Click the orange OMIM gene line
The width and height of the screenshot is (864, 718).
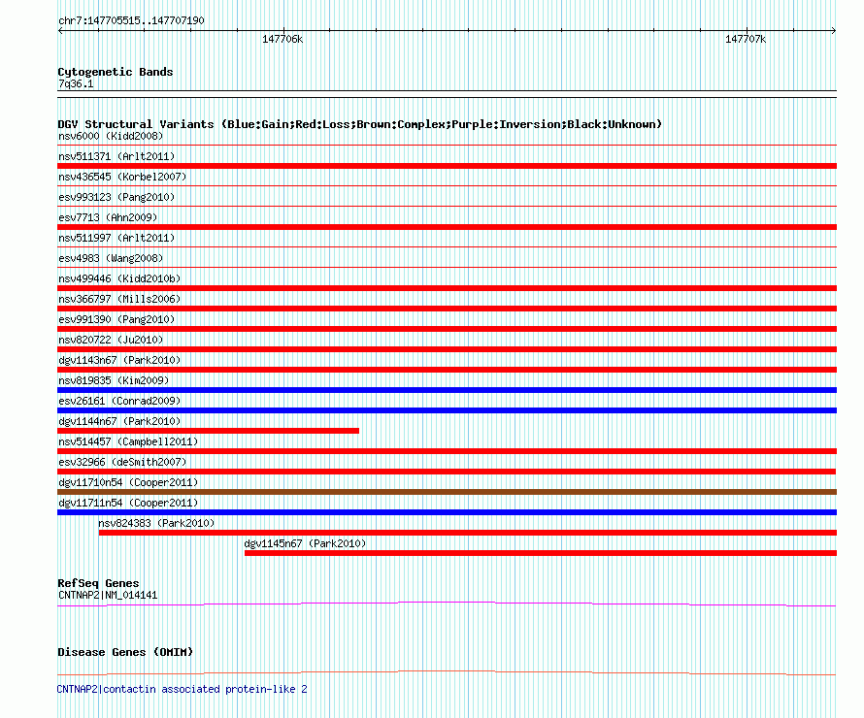click(x=447, y=672)
